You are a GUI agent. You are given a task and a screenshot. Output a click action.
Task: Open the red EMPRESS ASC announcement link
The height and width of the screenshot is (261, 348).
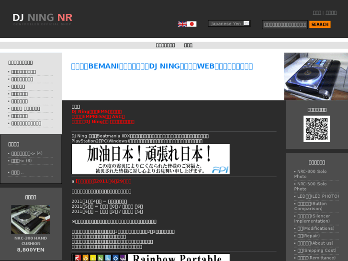tap(98, 117)
